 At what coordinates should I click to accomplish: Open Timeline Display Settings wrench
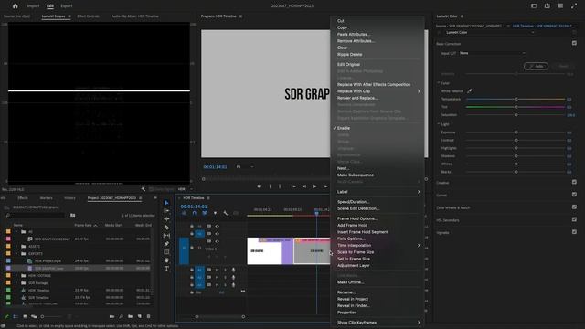click(226, 213)
